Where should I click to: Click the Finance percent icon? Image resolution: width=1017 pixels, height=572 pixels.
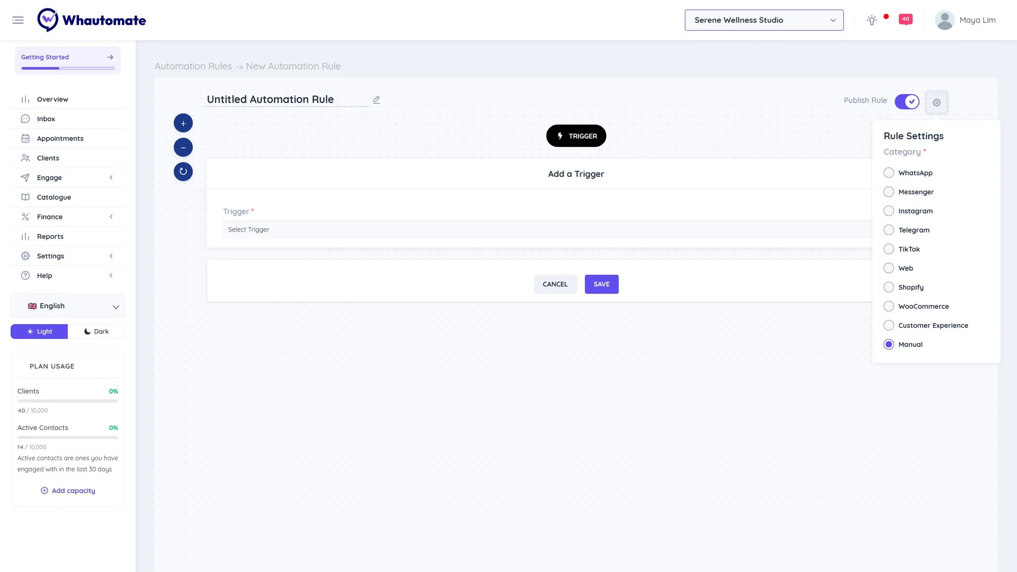point(25,217)
